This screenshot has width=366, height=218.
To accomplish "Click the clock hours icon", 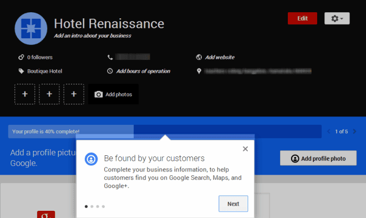I will click(110, 71).
